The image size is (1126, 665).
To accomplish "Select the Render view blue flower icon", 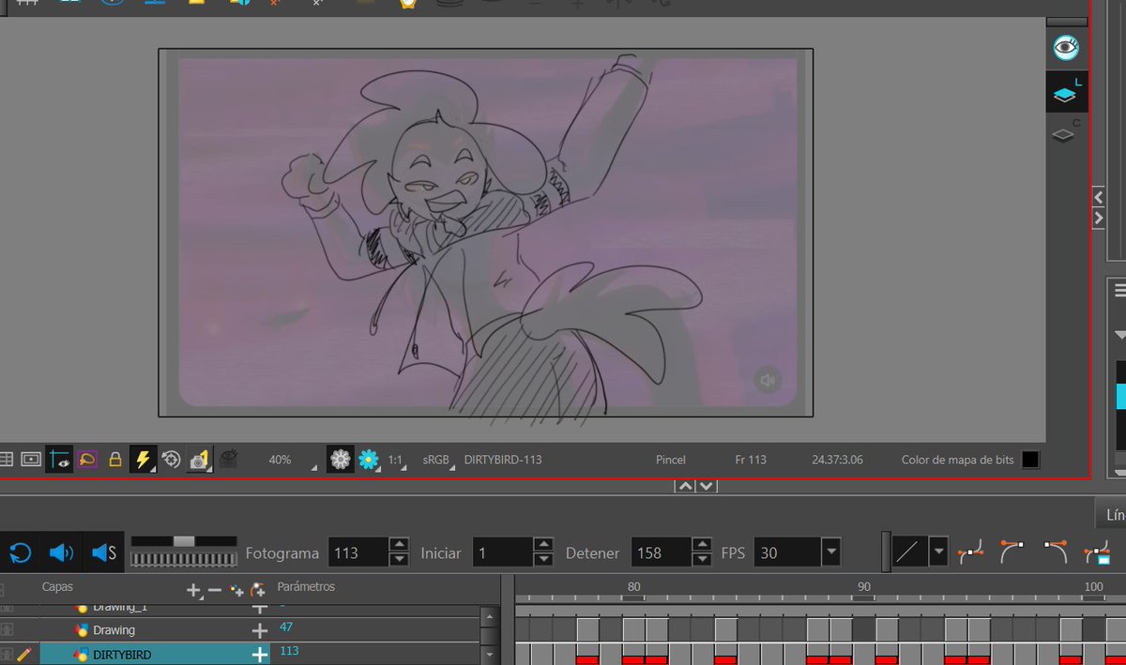I will coord(369,460).
